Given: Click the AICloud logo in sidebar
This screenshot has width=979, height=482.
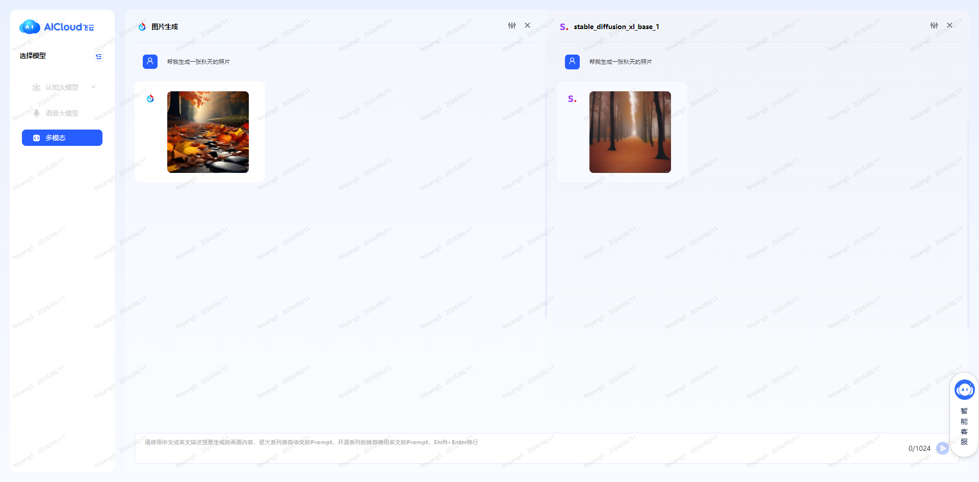Looking at the screenshot, I should pos(56,27).
